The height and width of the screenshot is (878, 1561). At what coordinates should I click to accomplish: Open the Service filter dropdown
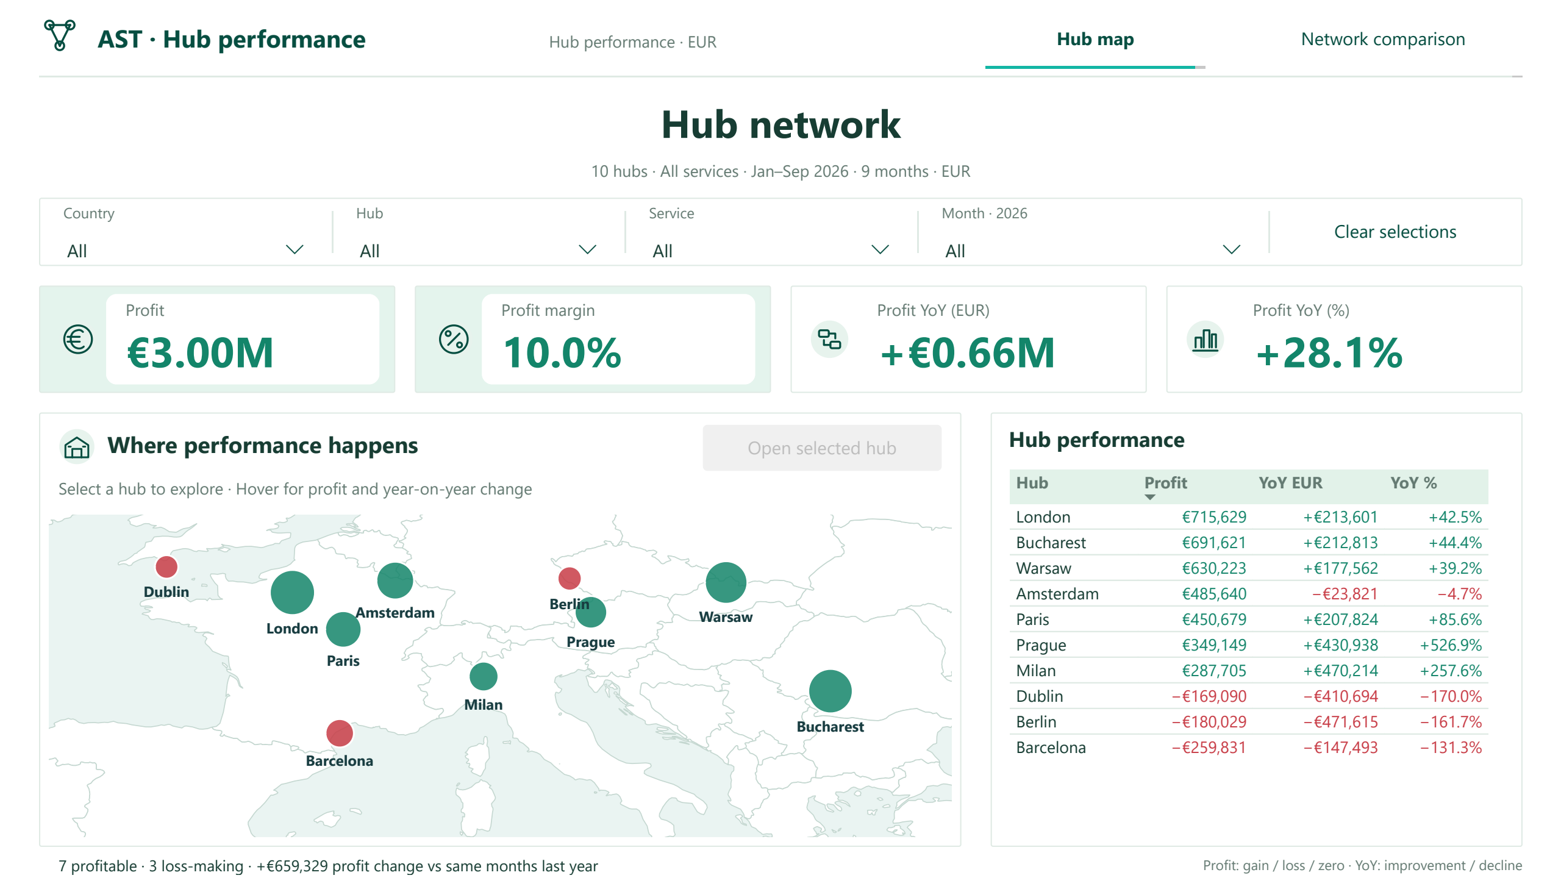point(770,250)
